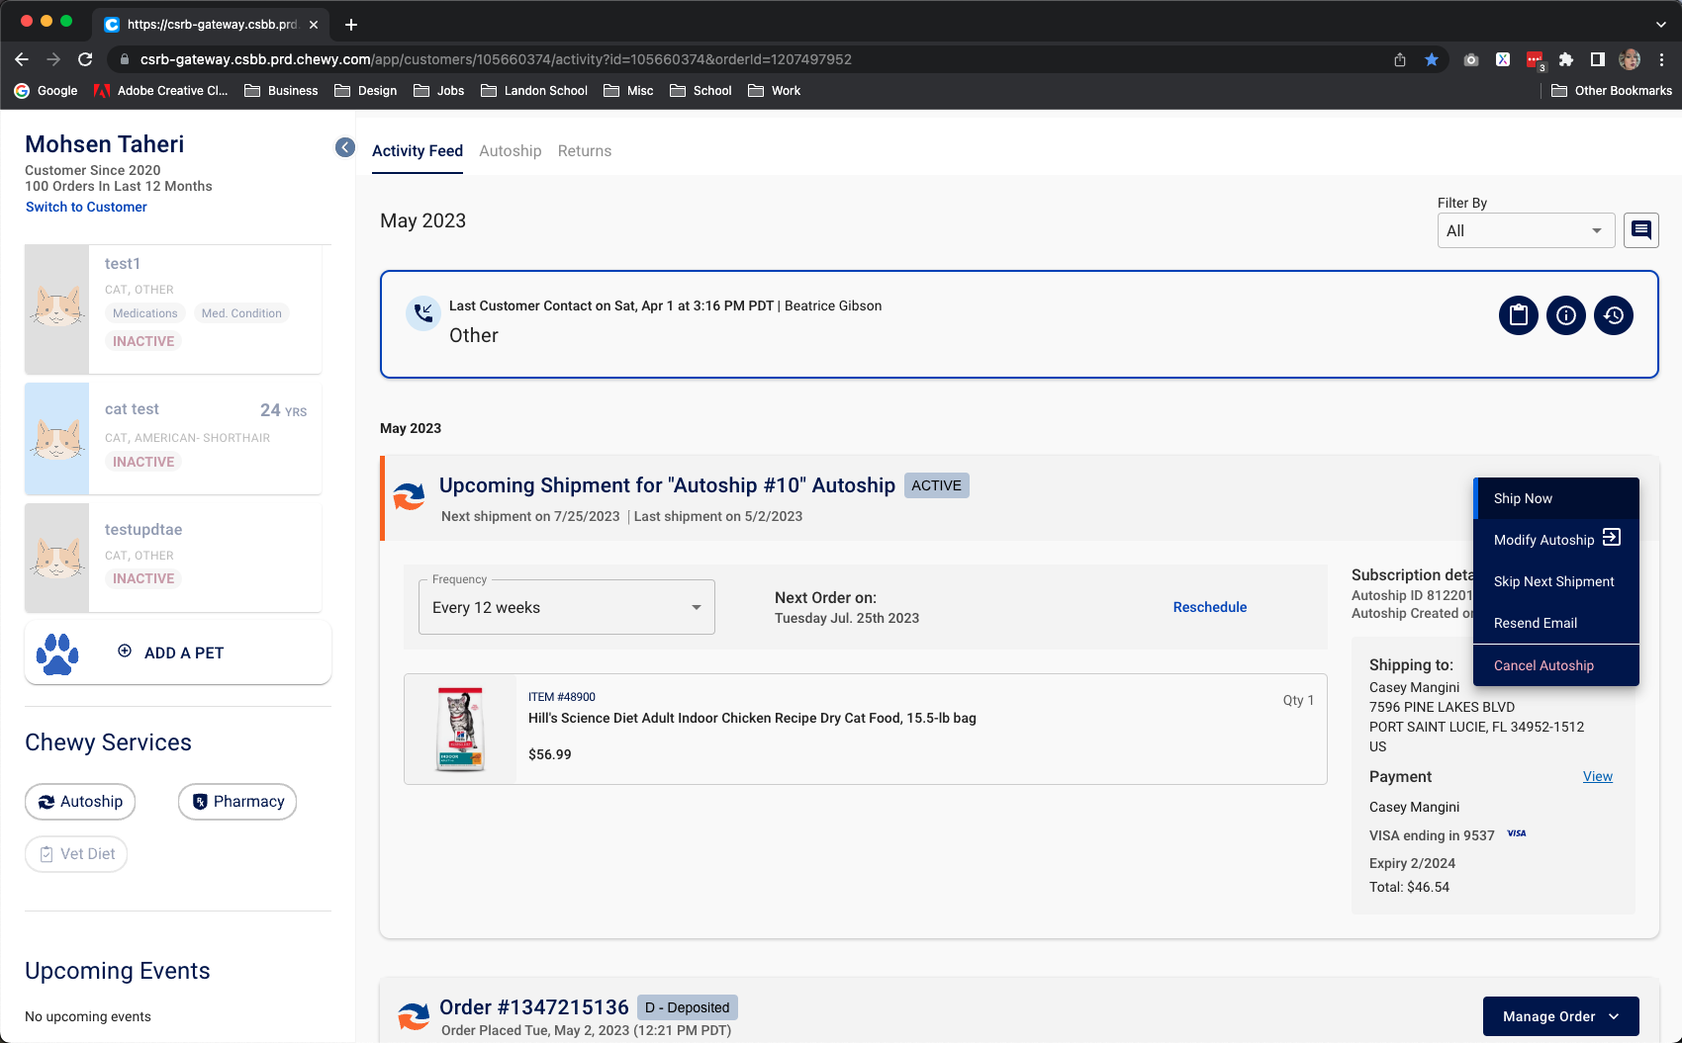Open the Business bookmarks folder
Image resolution: width=1682 pixels, height=1043 pixels.
tap(281, 90)
